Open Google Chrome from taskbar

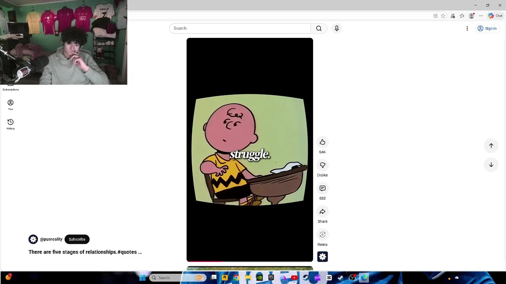pos(236,278)
